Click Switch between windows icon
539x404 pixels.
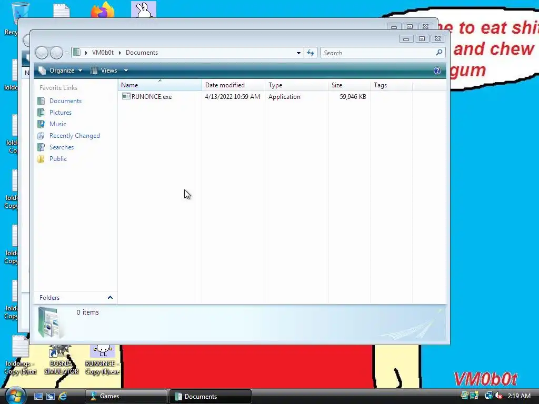50,397
